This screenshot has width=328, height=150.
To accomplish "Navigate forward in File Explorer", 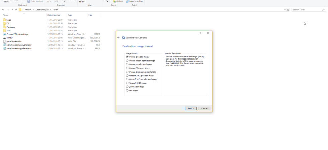I will [x=8, y=10].
